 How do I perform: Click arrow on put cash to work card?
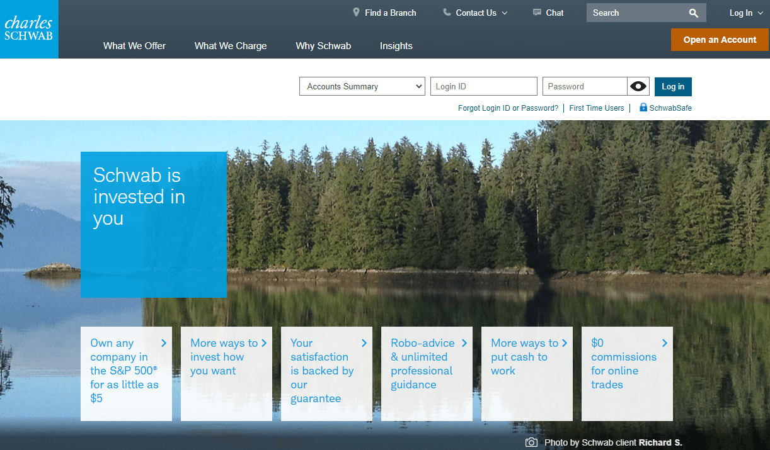(565, 343)
